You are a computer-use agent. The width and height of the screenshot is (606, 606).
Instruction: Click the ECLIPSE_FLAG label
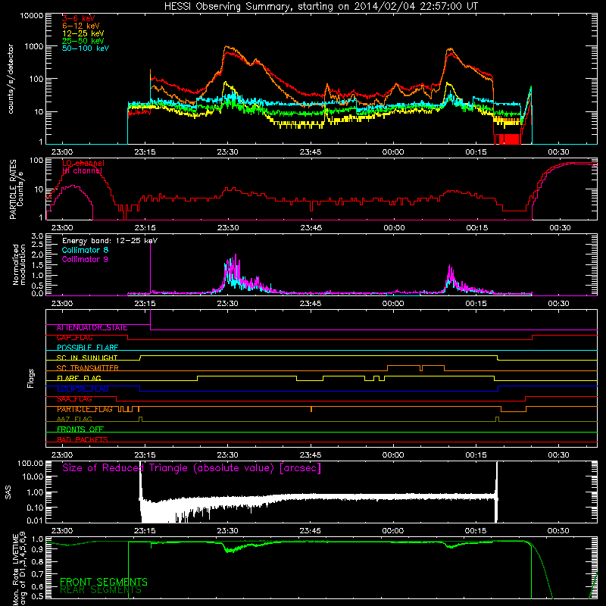83,389
